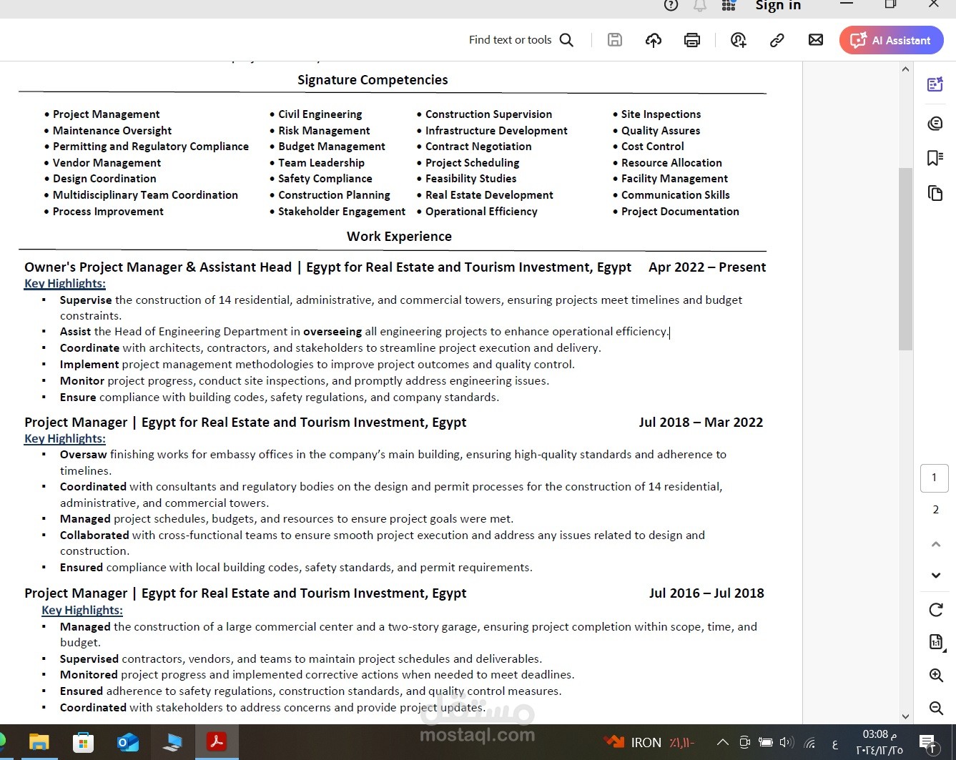Click the scrollbar down arrow
The image size is (956, 760).
[x=905, y=716]
